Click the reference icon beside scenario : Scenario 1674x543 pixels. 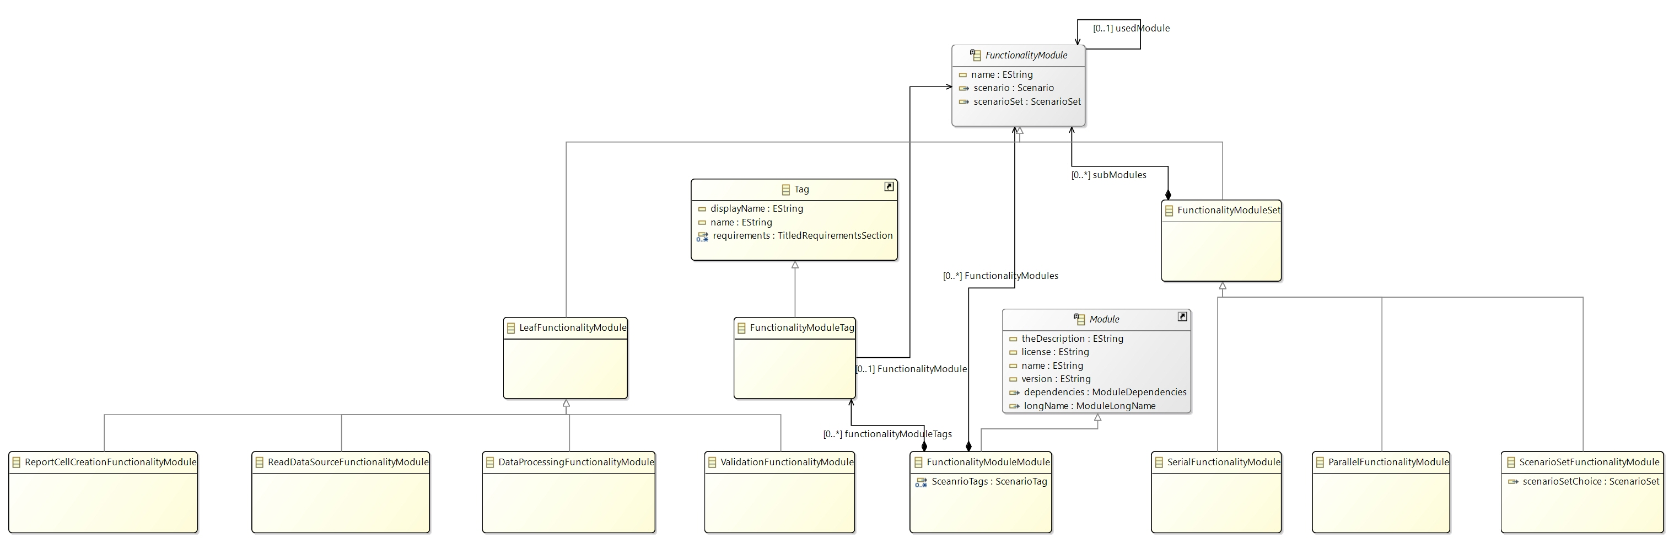point(964,88)
